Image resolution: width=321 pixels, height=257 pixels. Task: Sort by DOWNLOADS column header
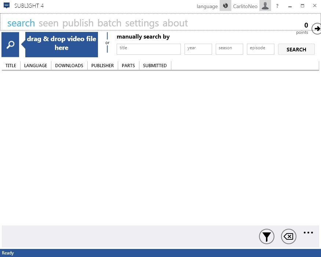tap(69, 66)
